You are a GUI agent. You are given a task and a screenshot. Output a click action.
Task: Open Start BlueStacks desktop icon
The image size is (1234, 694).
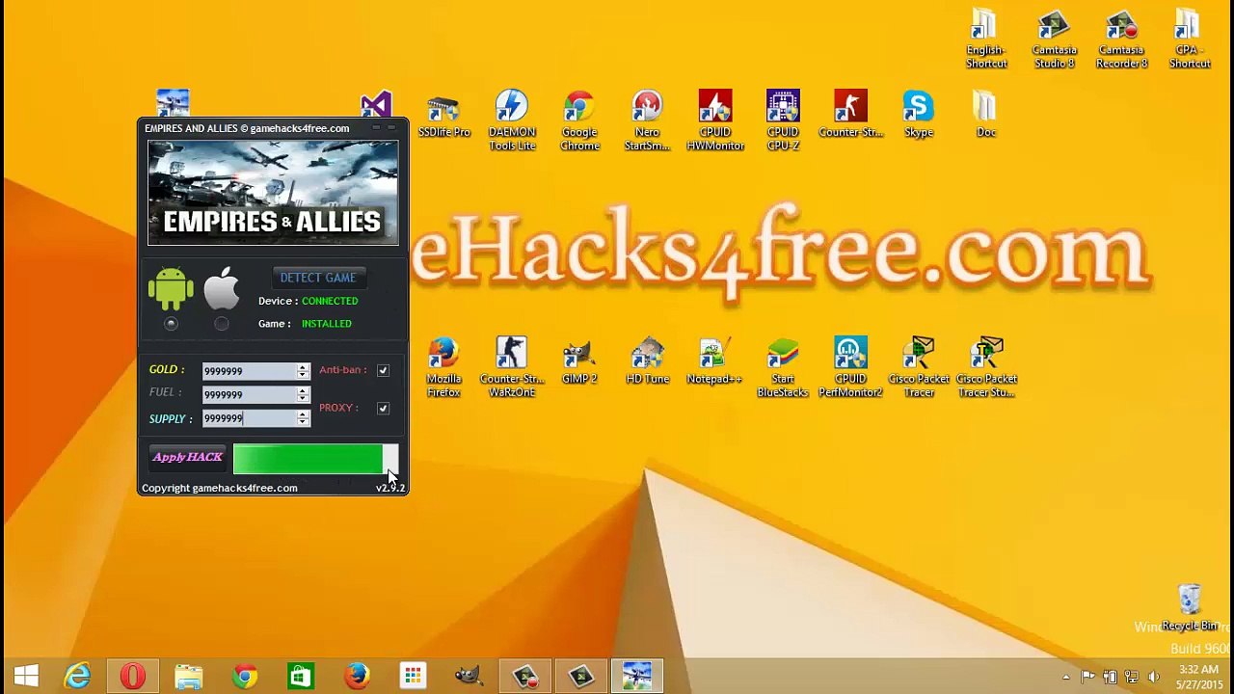pyautogui.click(x=783, y=367)
